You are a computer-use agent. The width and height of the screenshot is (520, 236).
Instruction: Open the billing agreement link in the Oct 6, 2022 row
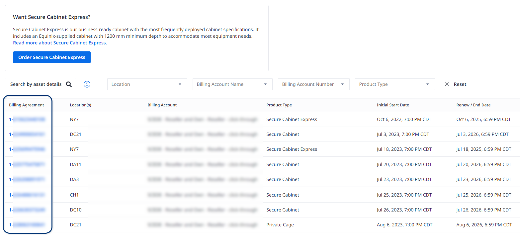(27, 119)
